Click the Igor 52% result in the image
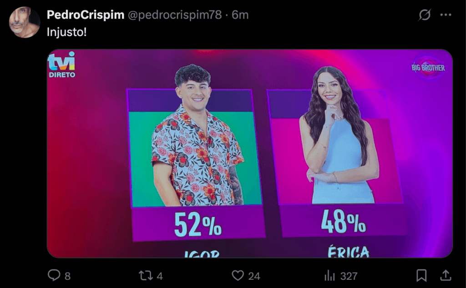Screen dimensions: 466x288 point(198,224)
